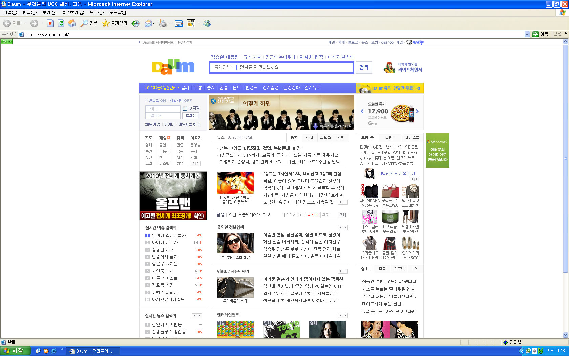Stop page loading with the red X icon
569x356 pixels.
50,23
